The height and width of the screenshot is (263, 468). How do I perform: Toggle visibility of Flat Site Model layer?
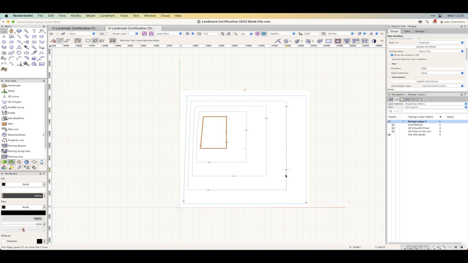389,135
